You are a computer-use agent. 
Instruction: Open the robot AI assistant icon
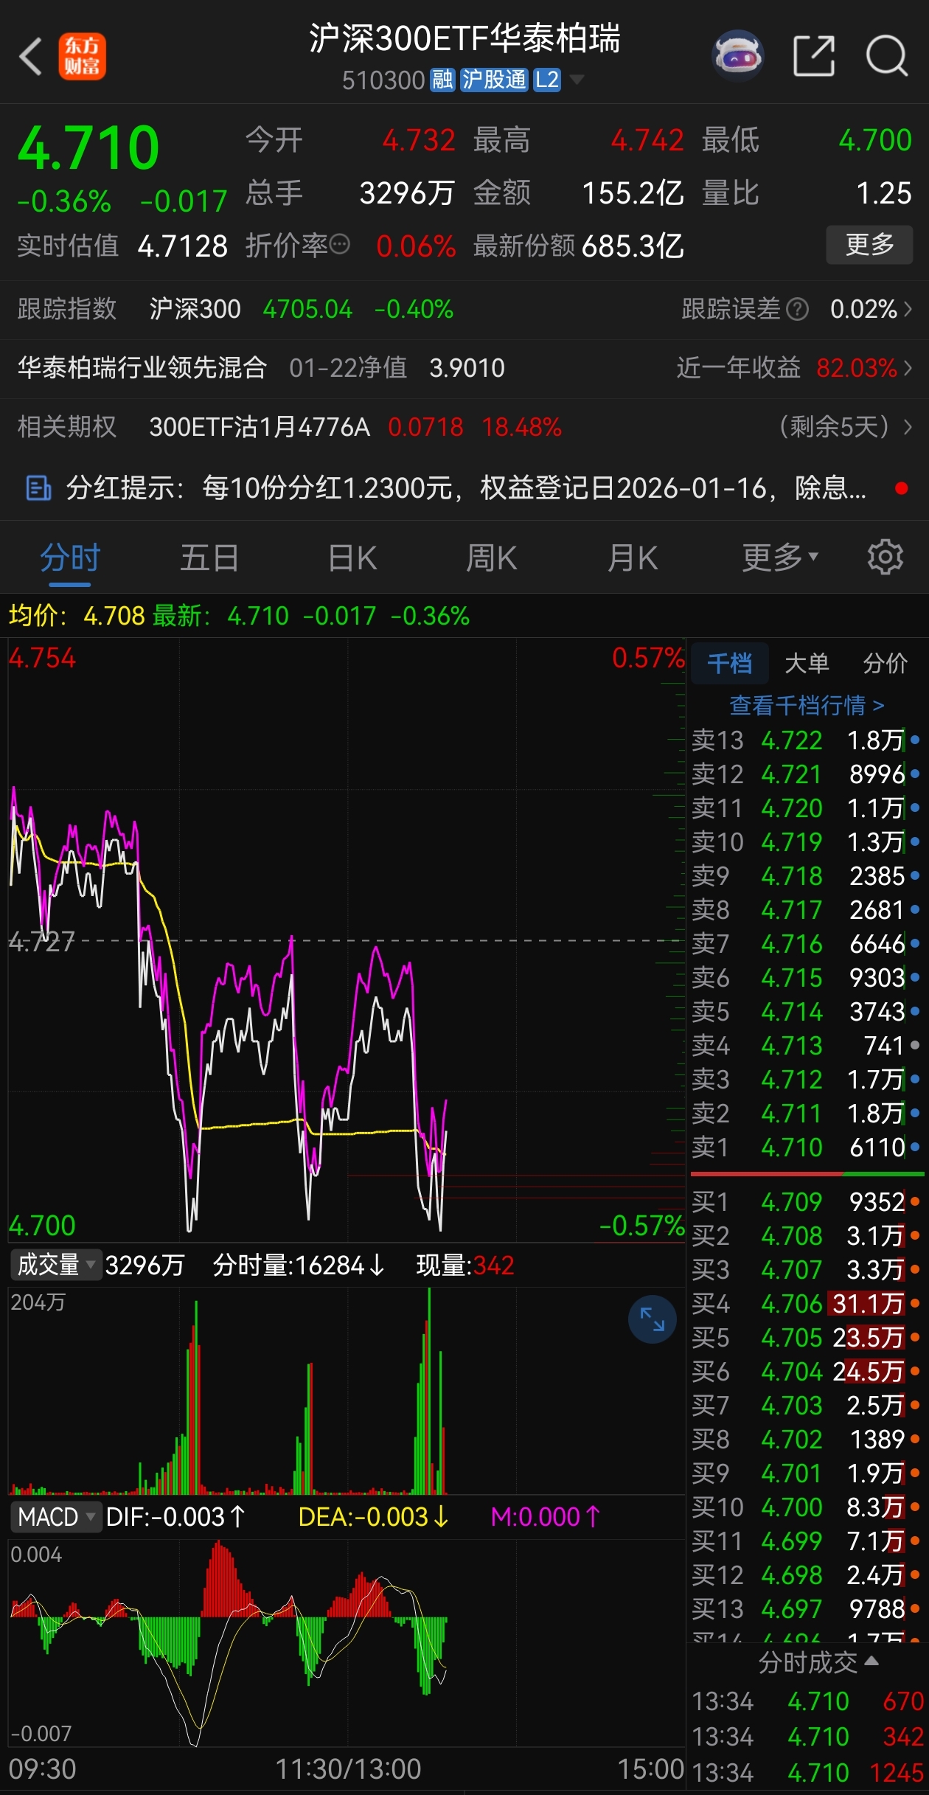click(x=737, y=55)
